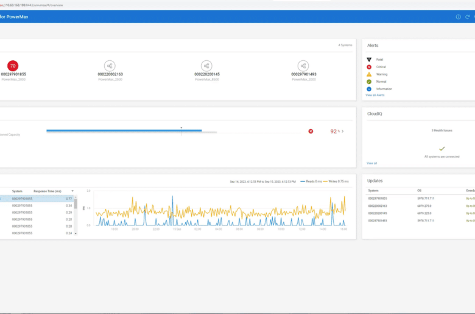This screenshot has height=314, width=475.
Task: Click the CloudIQ panel title
Action: pos(375,114)
